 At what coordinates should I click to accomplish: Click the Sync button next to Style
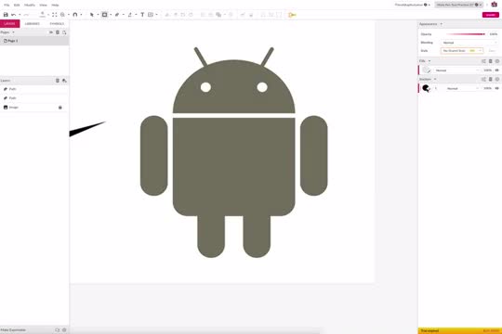(492, 51)
